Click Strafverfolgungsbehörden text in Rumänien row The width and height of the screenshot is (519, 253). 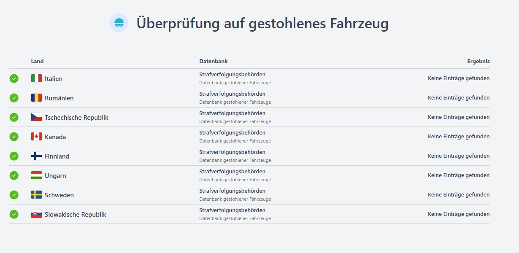tap(232, 94)
